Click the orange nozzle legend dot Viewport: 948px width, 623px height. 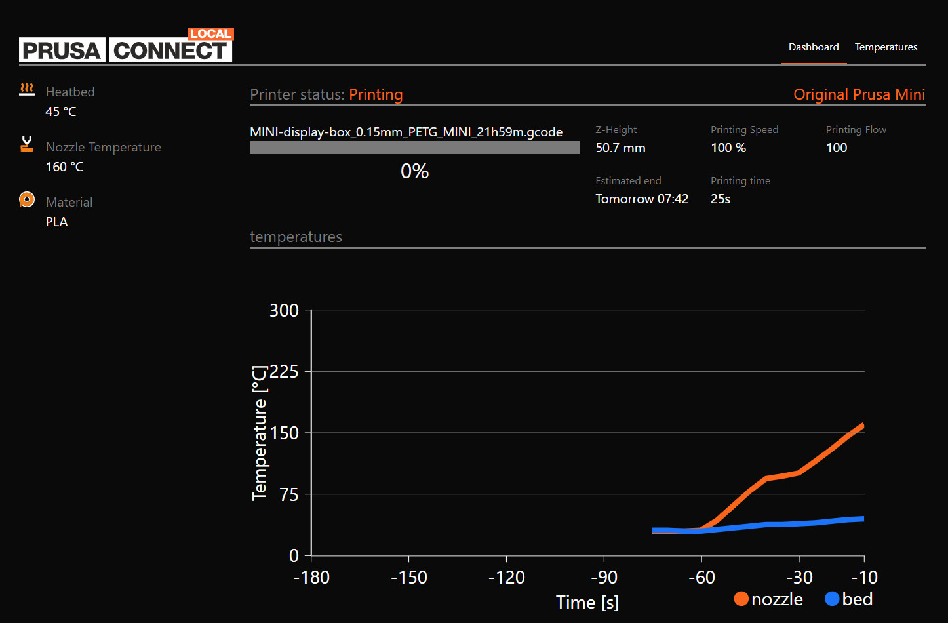[741, 599]
